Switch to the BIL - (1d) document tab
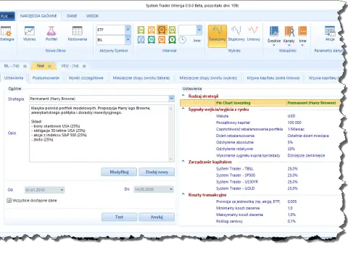This screenshot has width=348, height=261. pyautogui.click(x=12, y=66)
